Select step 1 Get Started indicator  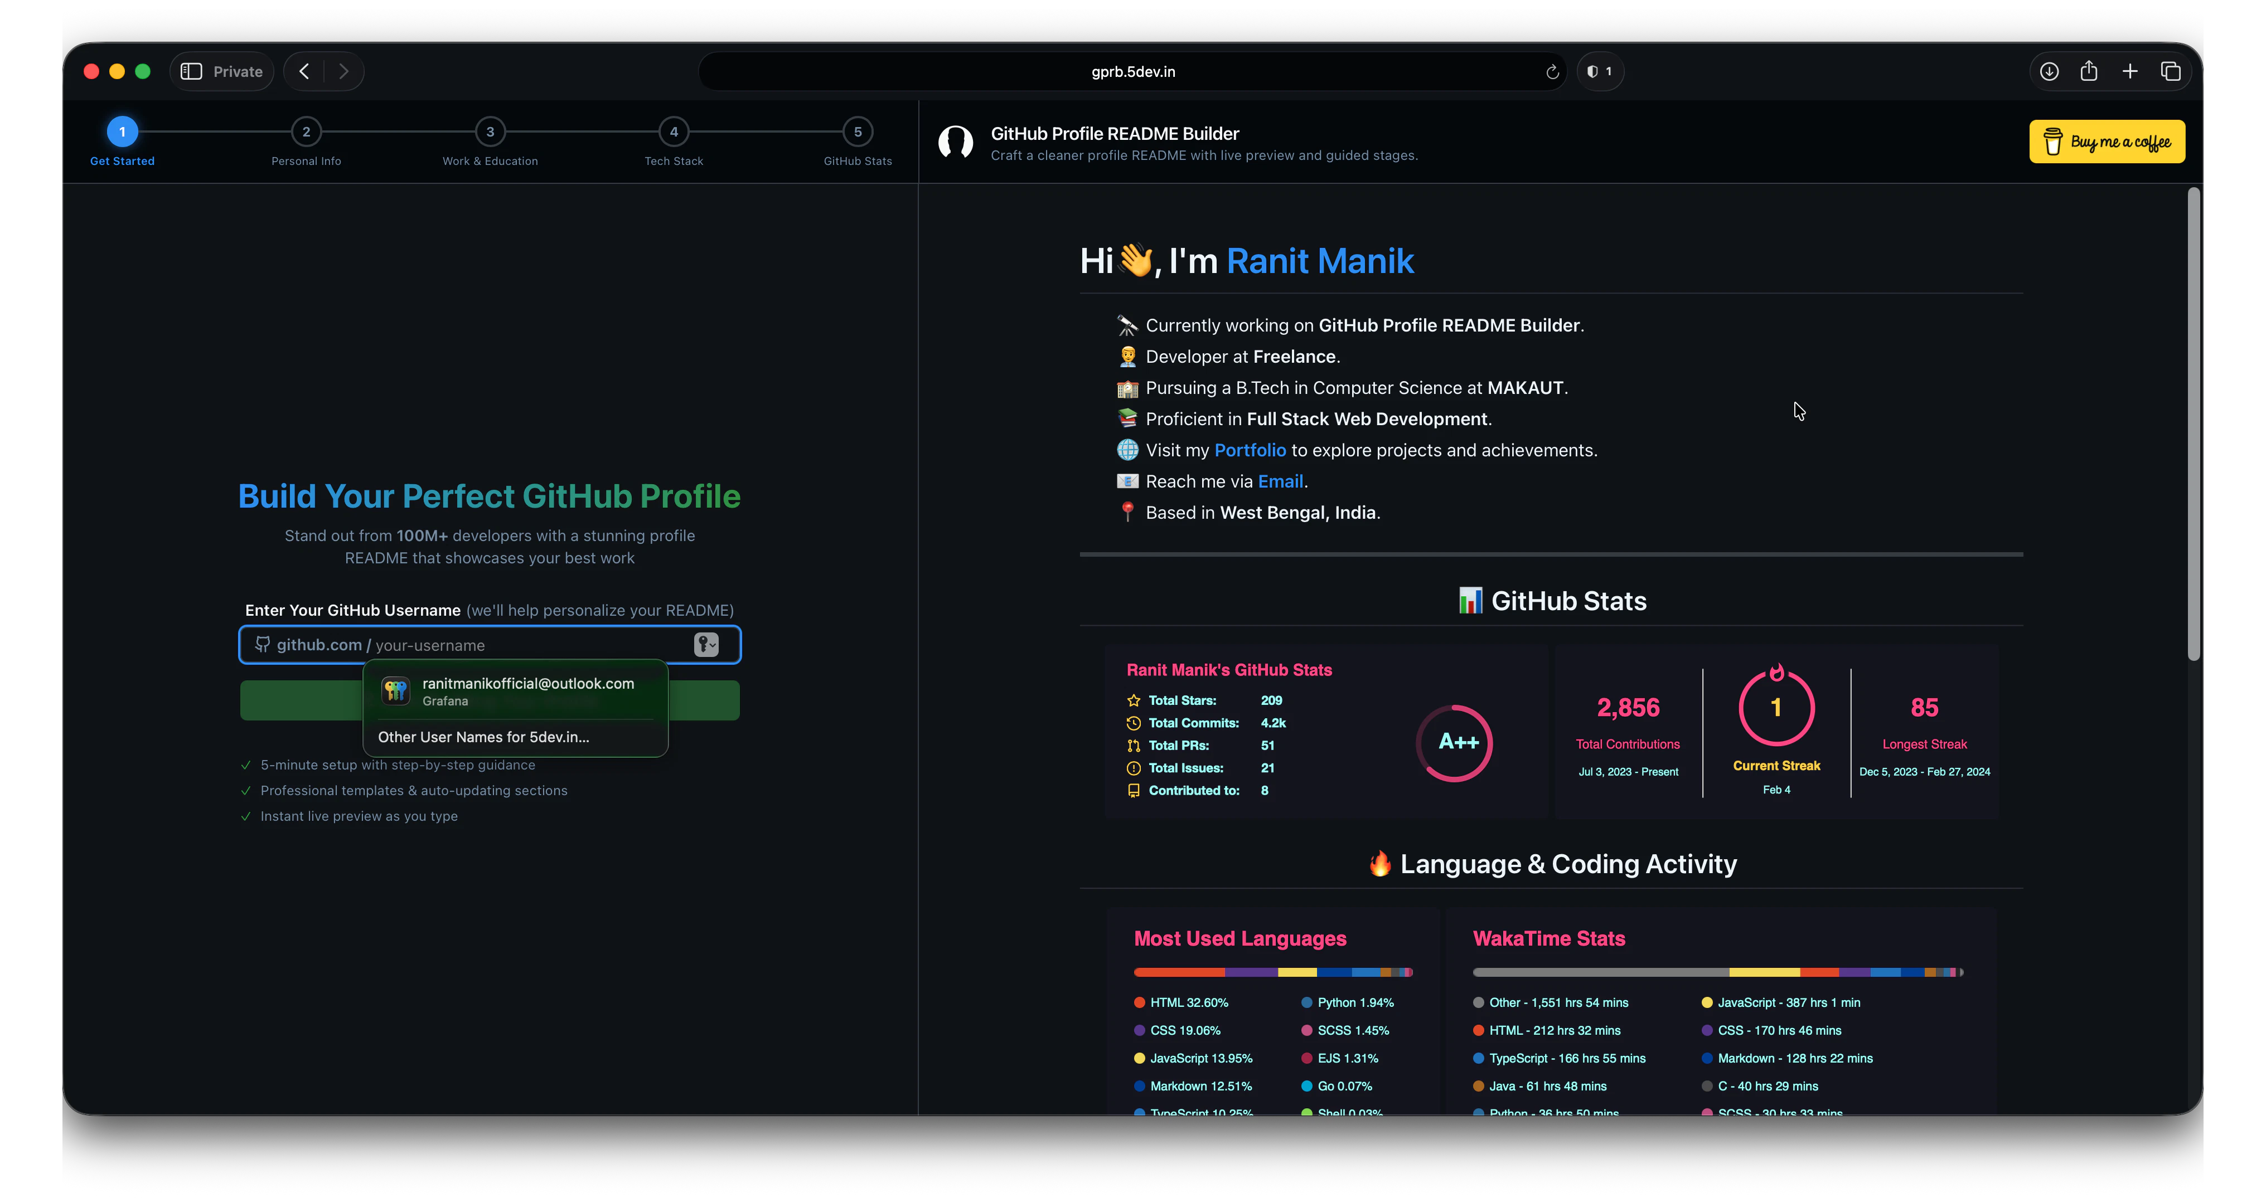click(122, 132)
